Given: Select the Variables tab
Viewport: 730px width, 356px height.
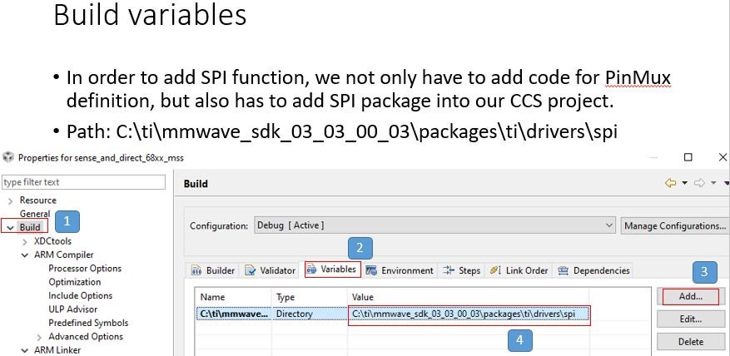Looking at the screenshot, I should coord(333,269).
